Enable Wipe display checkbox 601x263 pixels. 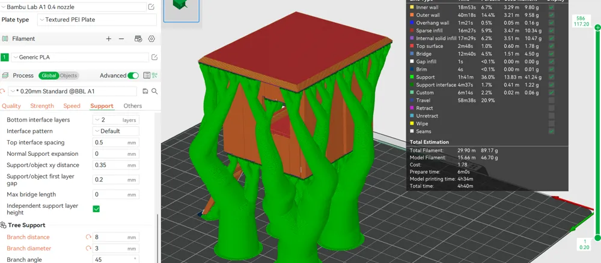tap(551, 123)
